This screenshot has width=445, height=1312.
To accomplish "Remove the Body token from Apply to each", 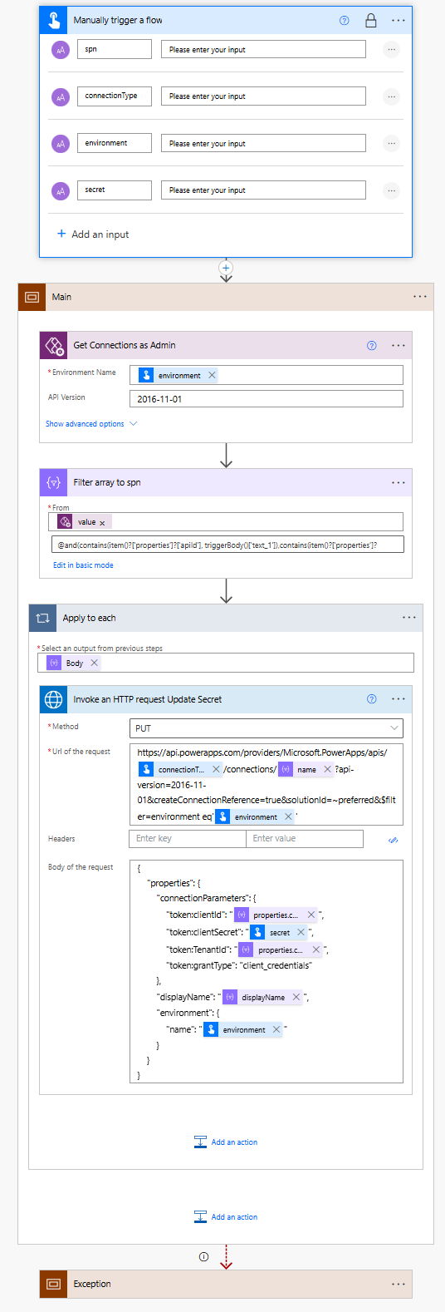I will click(94, 663).
